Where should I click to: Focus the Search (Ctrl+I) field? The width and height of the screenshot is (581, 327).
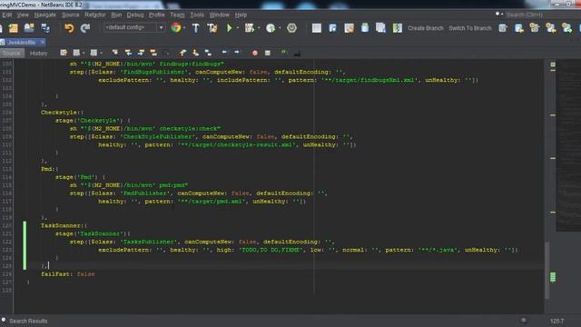(x=537, y=15)
